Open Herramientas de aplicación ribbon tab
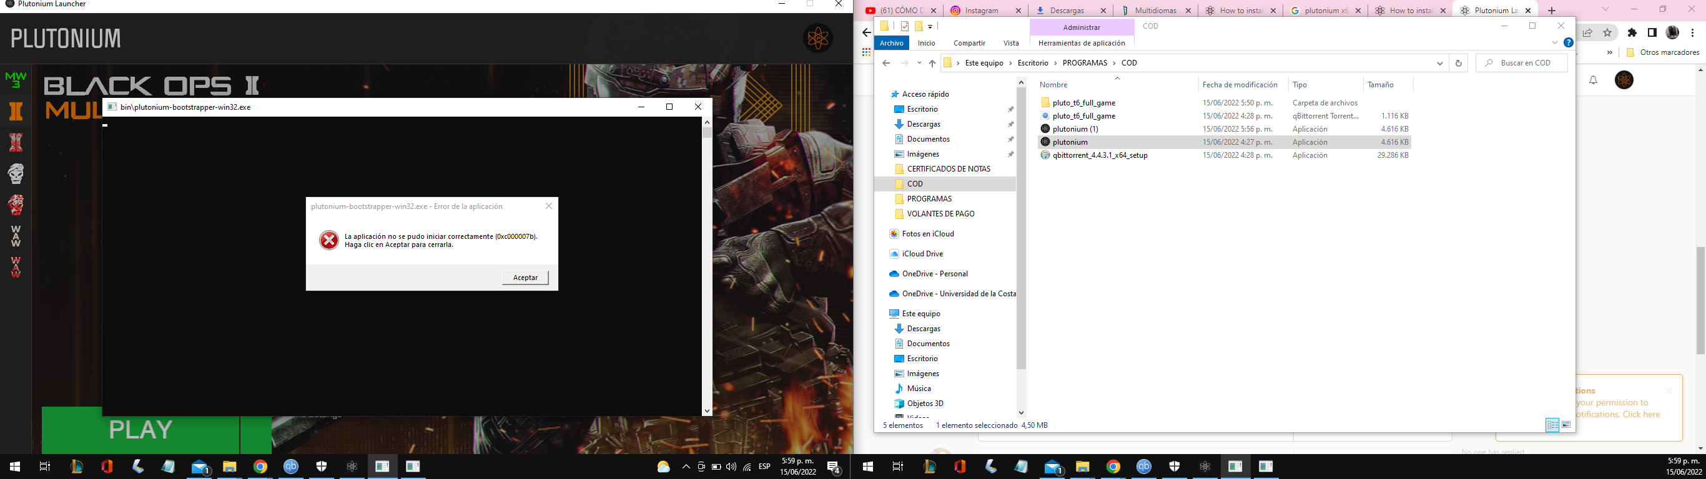This screenshot has width=1706, height=479. coord(1082,43)
